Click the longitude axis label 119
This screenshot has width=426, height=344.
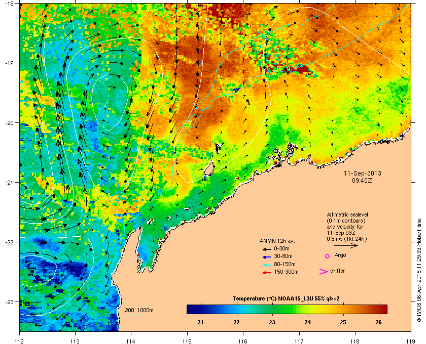[x=411, y=341]
